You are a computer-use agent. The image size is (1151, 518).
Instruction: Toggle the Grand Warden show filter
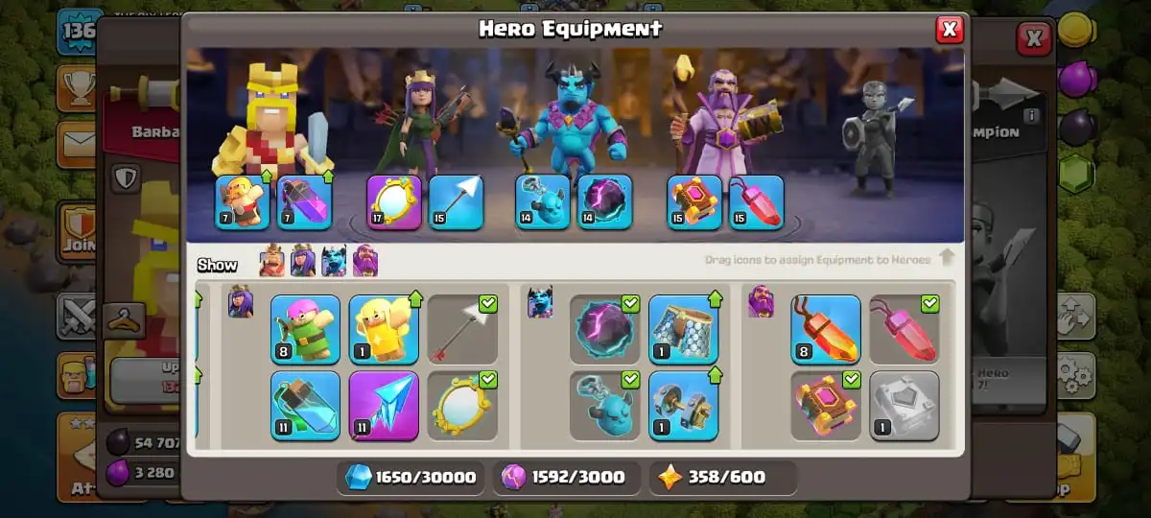tap(364, 261)
